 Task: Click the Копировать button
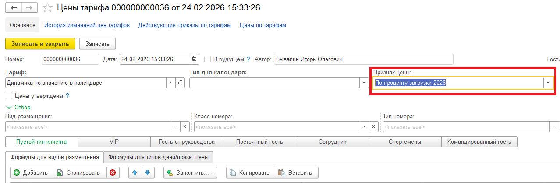pos(251,173)
